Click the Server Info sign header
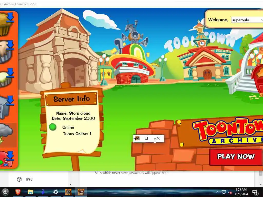Viewport: 263px width, 197px height. click(71, 99)
